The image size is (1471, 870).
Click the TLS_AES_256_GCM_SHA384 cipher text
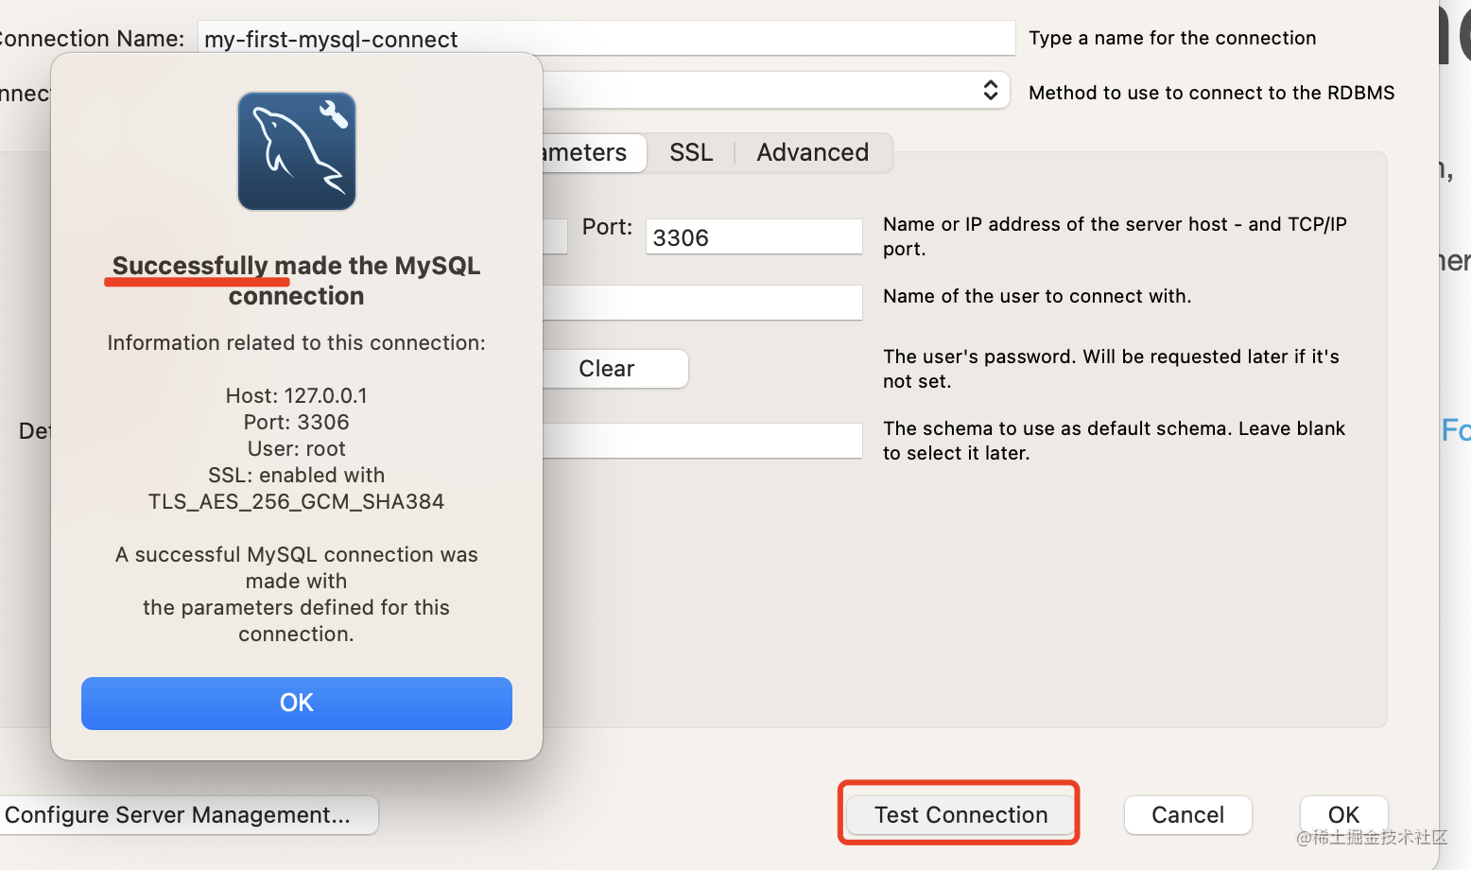tap(296, 501)
